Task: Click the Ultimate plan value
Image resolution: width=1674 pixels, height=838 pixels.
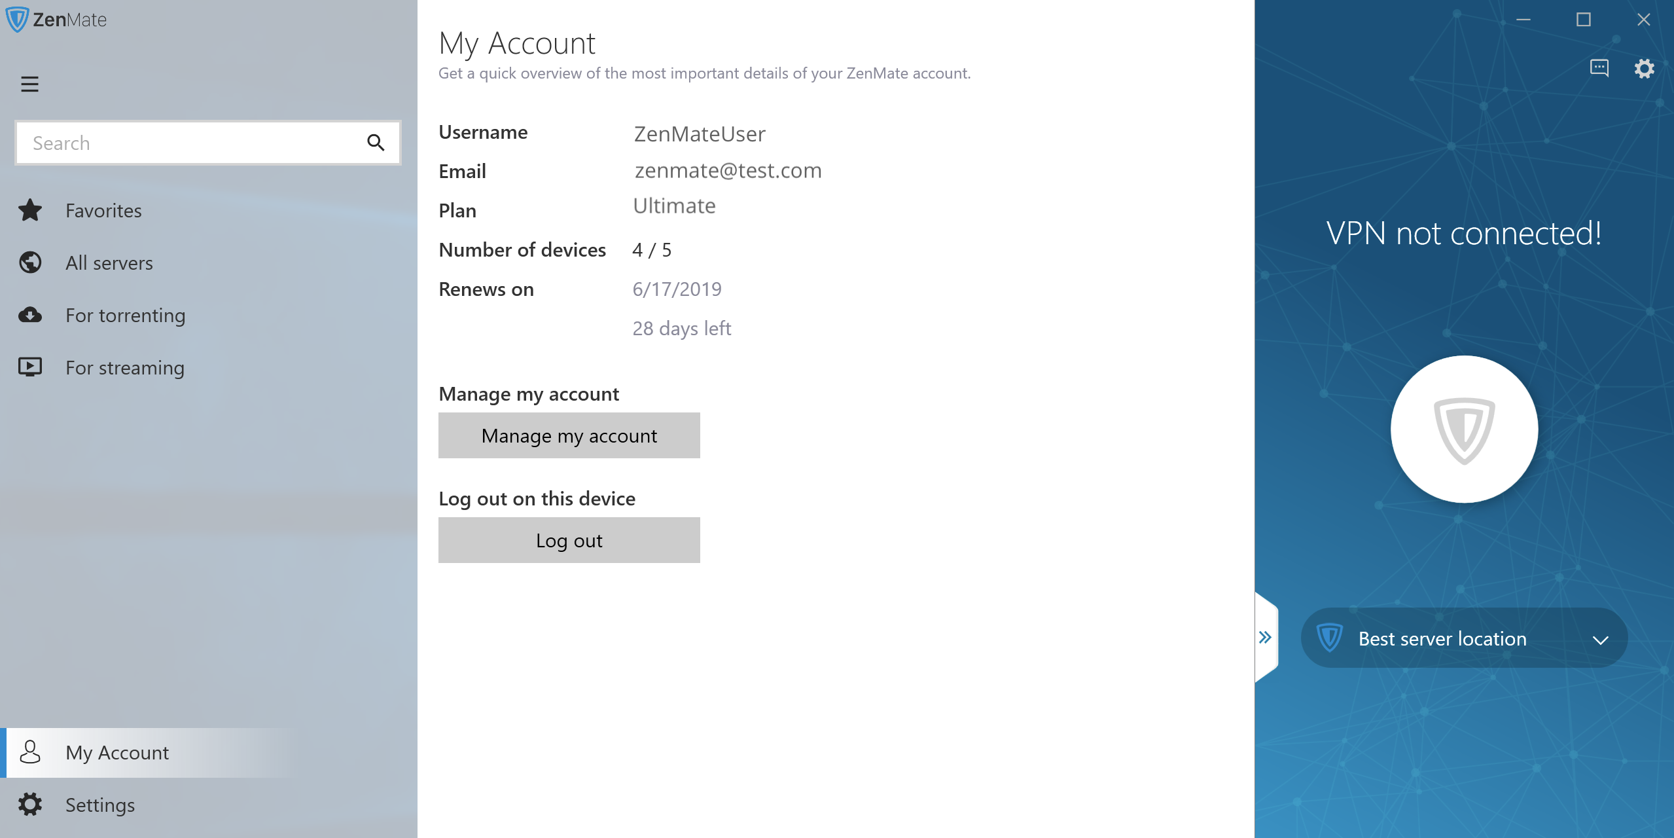Action: coord(674,206)
